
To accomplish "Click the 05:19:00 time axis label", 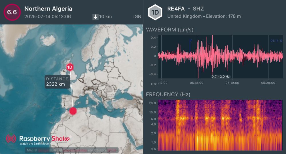I will tap(232, 83).
